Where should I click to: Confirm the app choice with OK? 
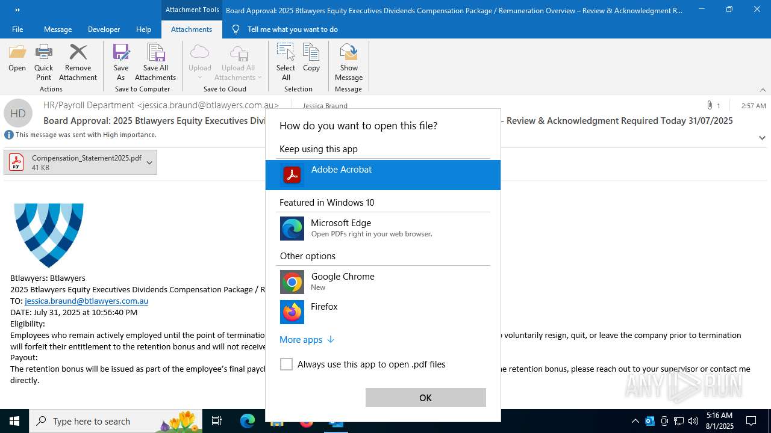[426, 398]
